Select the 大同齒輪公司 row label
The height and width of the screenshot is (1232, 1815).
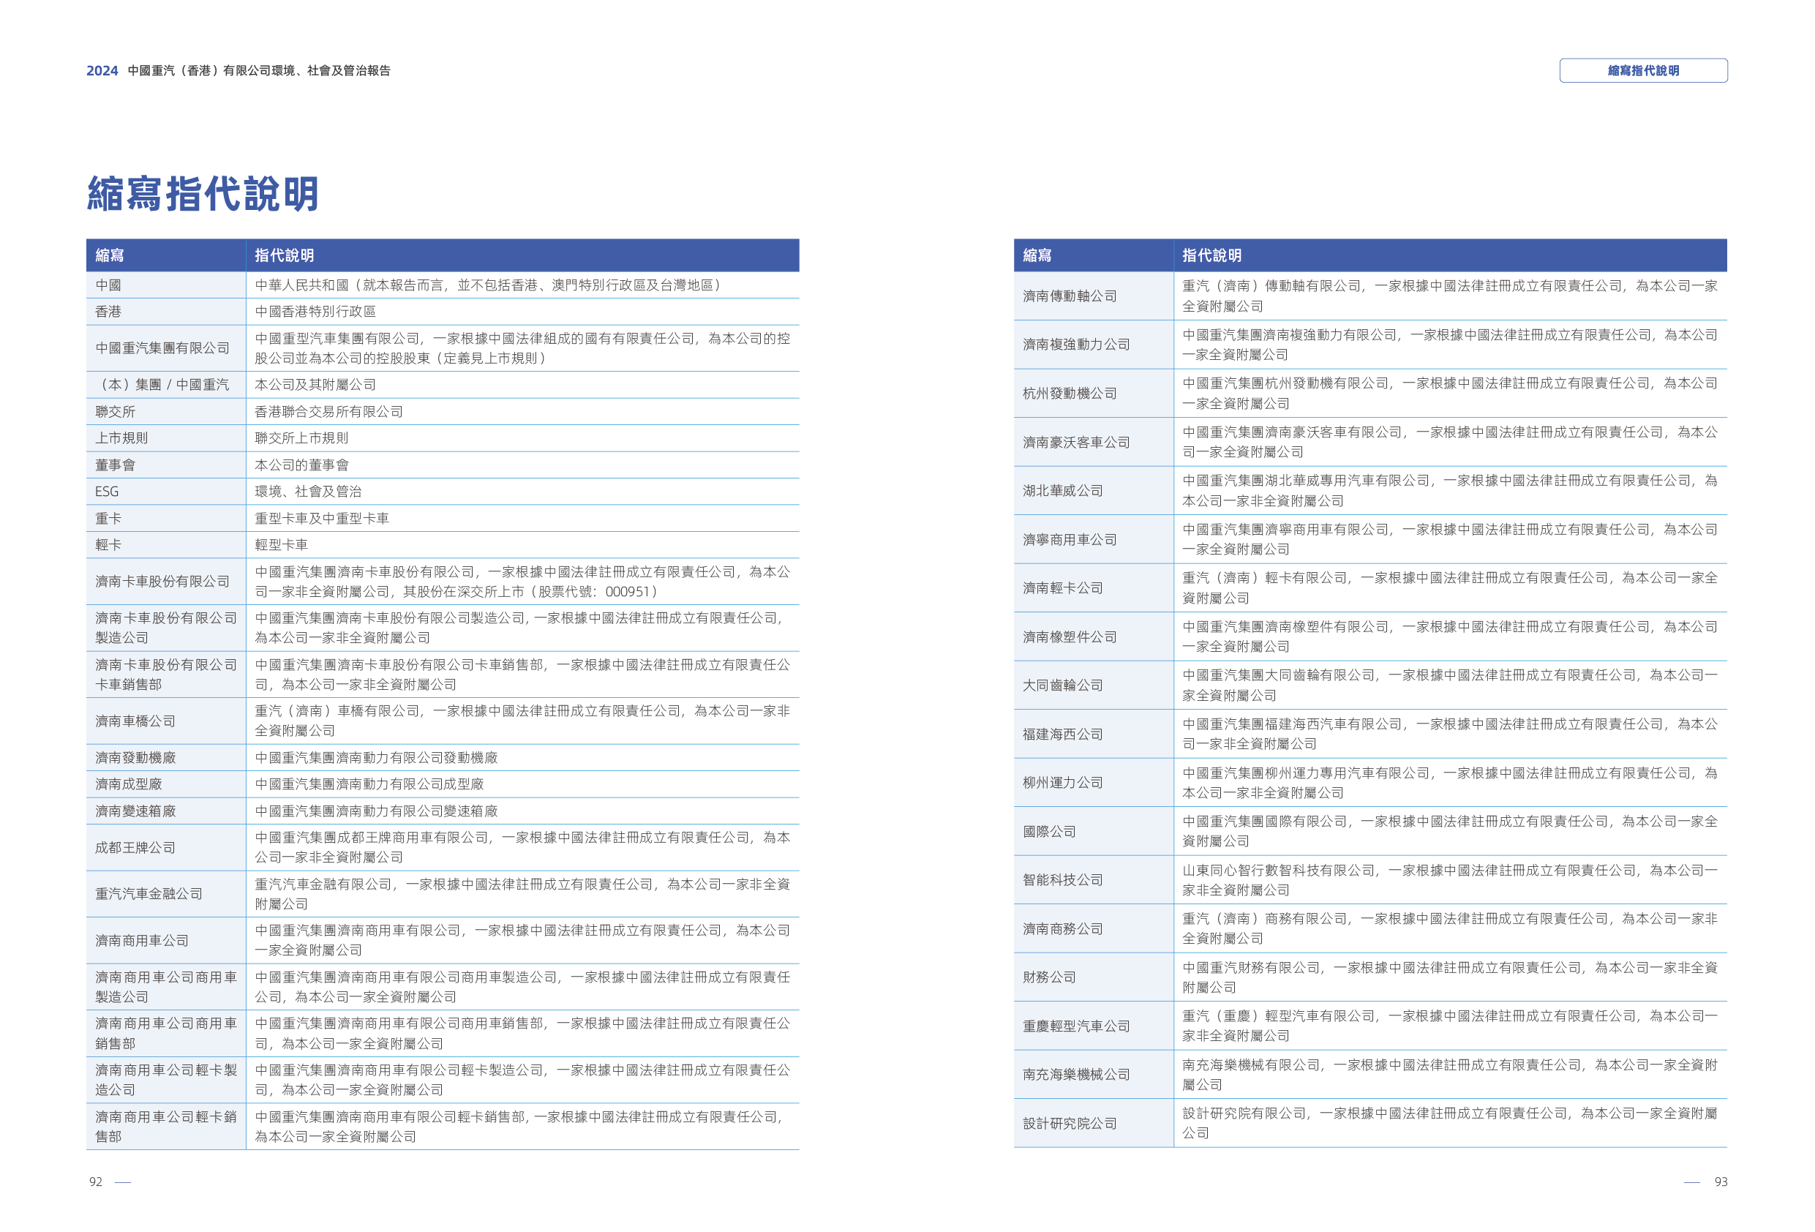[1063, 686]
